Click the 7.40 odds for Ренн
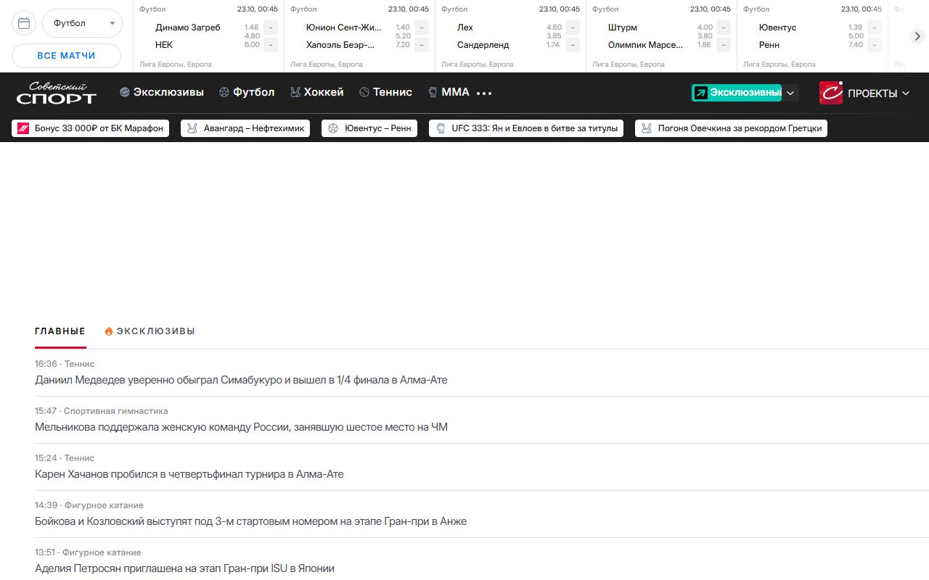The width and height of the screenshot is (929, 580). click(x=856, y=45)
